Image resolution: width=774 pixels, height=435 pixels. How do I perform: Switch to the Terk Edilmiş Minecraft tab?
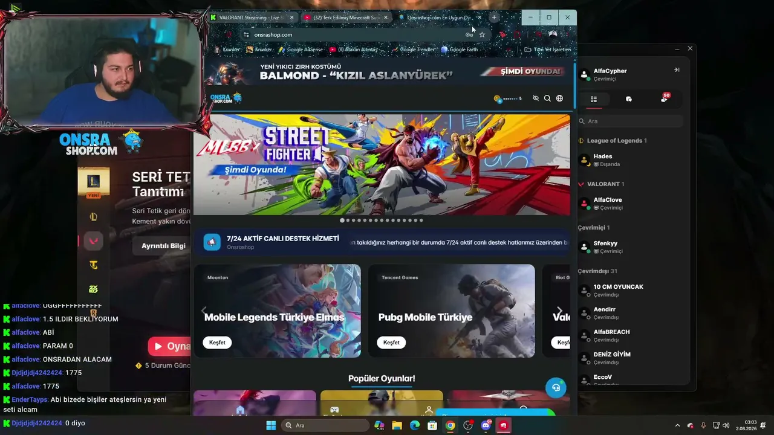click(x=346, y=18)
